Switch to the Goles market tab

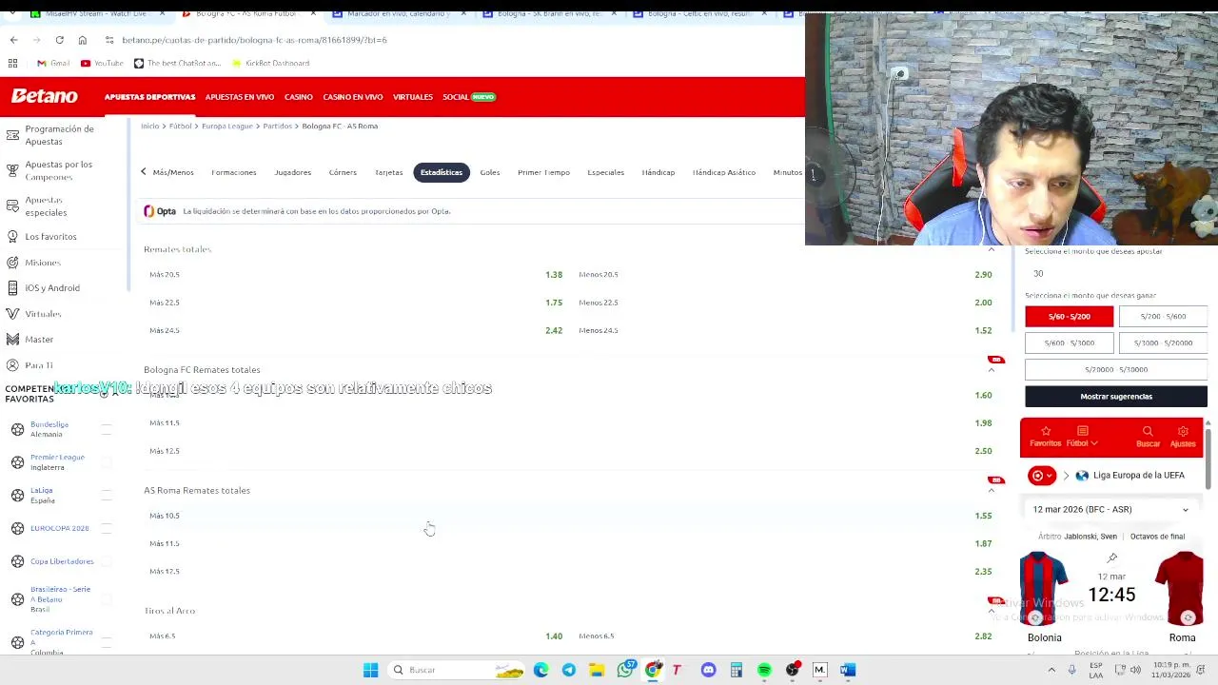pyautogui.click(x=490, y=172)
